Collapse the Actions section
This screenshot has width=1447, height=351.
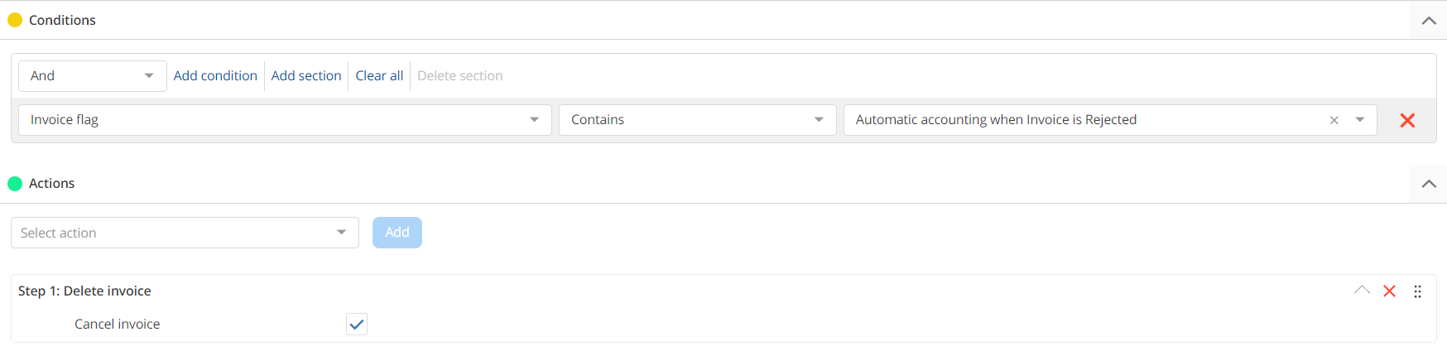(x=1428, y=184)
